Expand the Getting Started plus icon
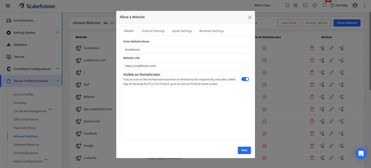371x168 pixels. [x=57, y=32]
